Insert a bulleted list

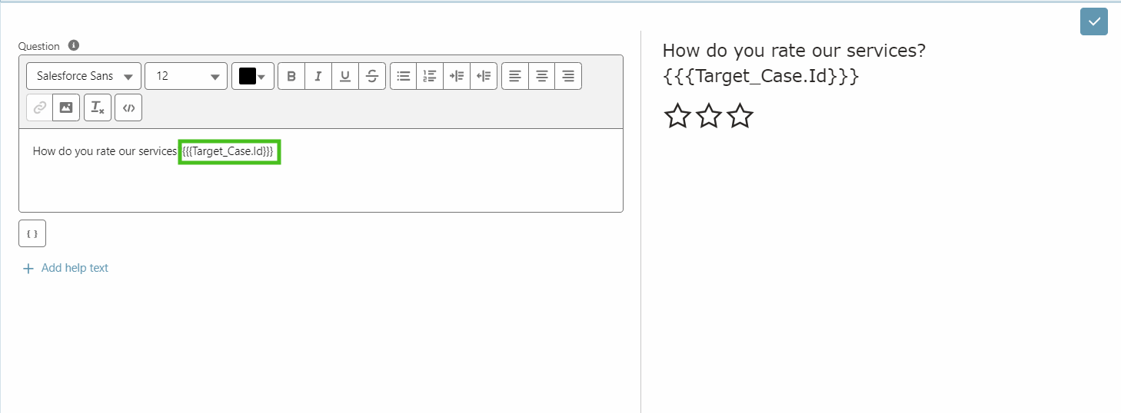tap(404, 76)
